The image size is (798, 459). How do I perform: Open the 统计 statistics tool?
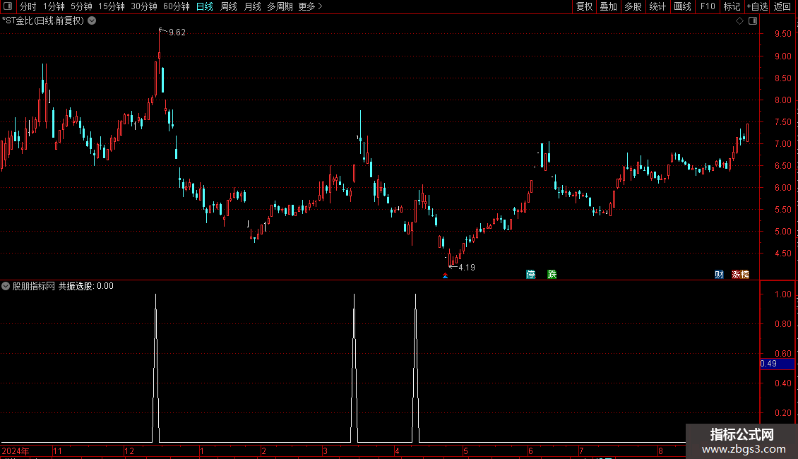[x=657, y=6]
